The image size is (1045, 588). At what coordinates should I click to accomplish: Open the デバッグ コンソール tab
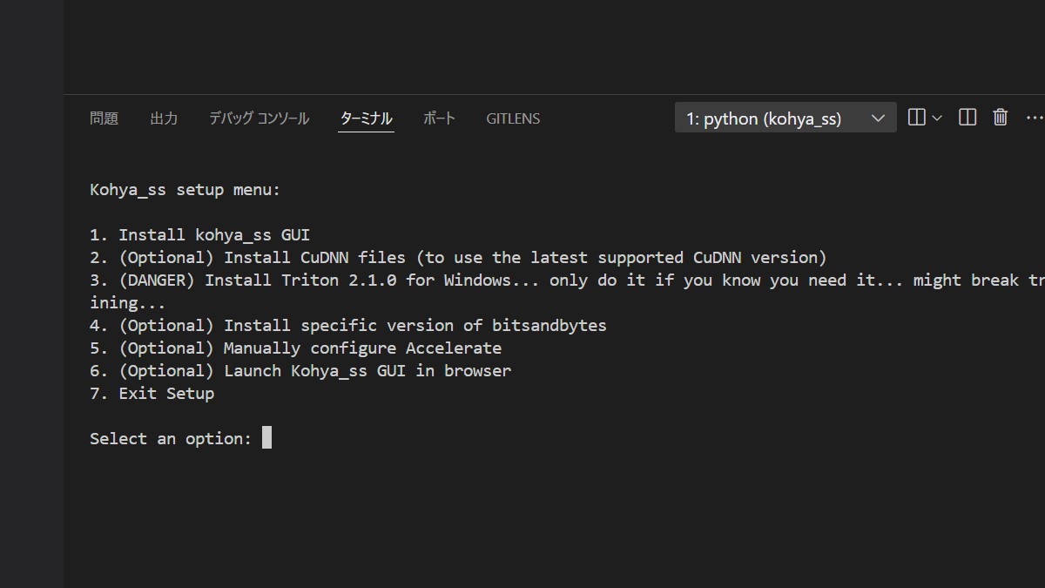(259, 118)
